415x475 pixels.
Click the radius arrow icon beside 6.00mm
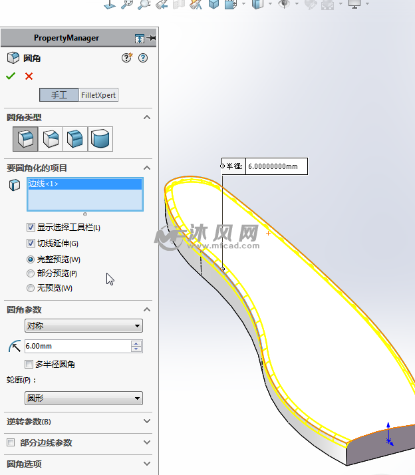pos(15,346)
